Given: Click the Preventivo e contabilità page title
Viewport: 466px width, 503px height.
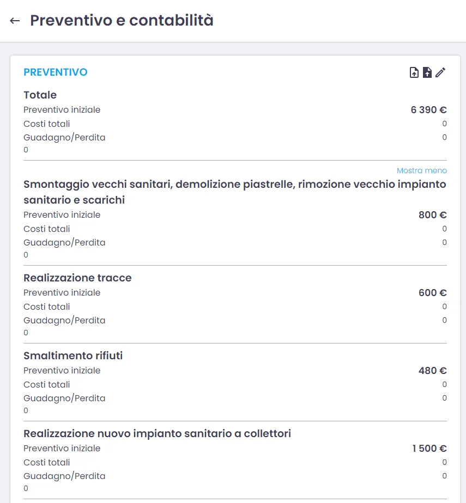Looking at the screenshot, I should click(122, 21).
